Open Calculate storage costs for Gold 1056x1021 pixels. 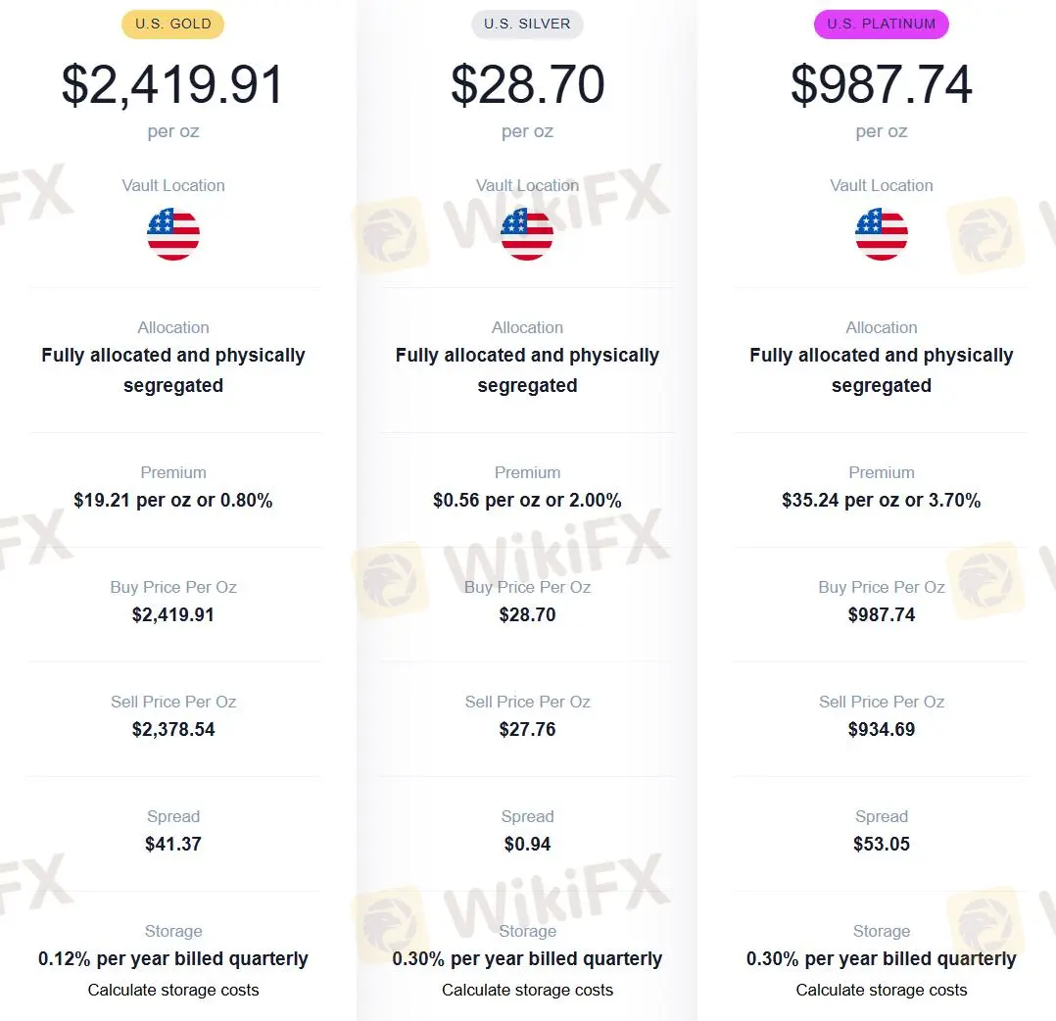(x=173, y=990)
